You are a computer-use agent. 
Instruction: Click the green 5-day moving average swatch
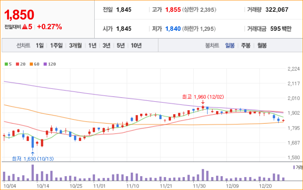coord(6,64)
